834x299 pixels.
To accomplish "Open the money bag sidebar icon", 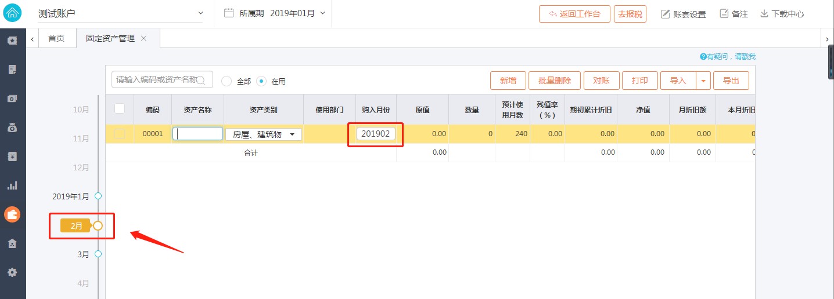I will 12,127.
